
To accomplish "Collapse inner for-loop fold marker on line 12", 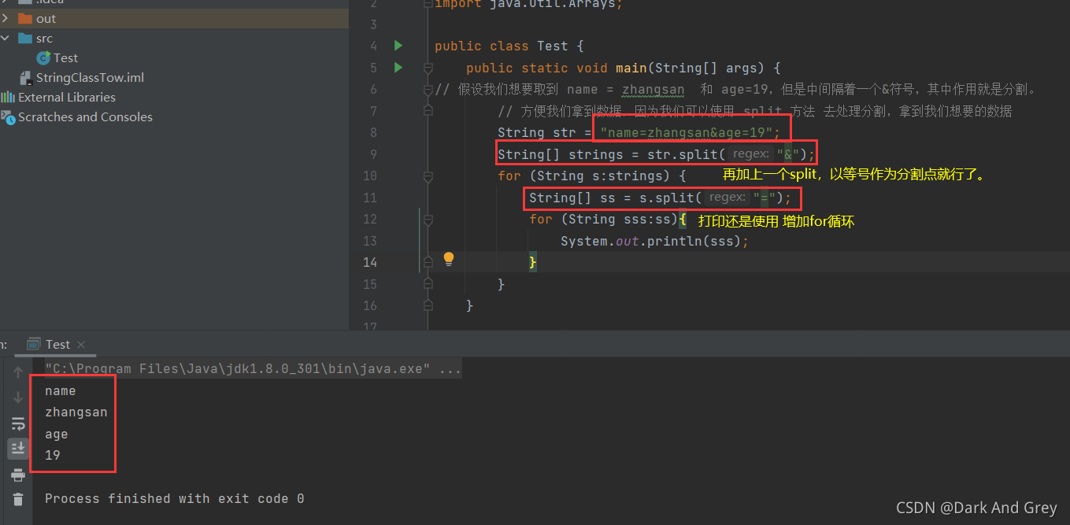I will pyautogui.click(x=428, y=220).
